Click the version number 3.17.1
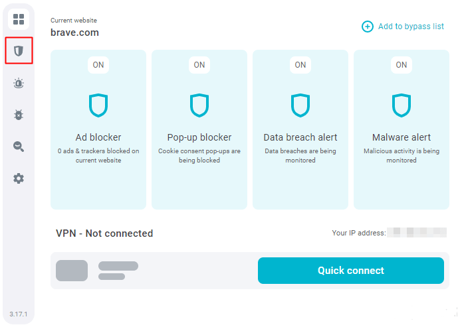The image size is (462, 325). [x=18, y=314]
